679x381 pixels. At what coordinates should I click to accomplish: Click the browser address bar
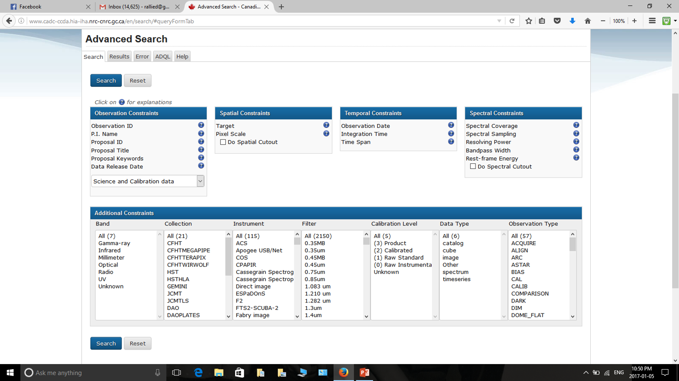(261, 21)
